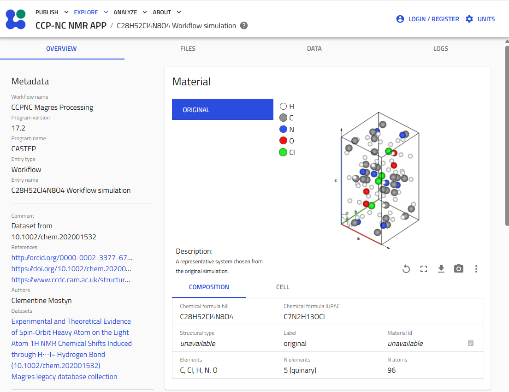The height and width of the screenshot is (392, 509).
Task: Expand the EXPLORE menu chevron
Action: pyautogui.click(x=106, y=12)
